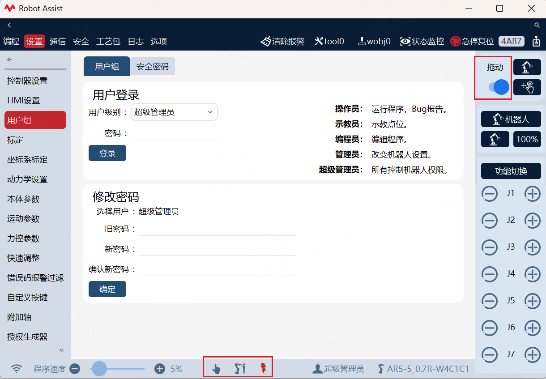
Task: Open the 通信 communication menu
Action: pos(58,42)
